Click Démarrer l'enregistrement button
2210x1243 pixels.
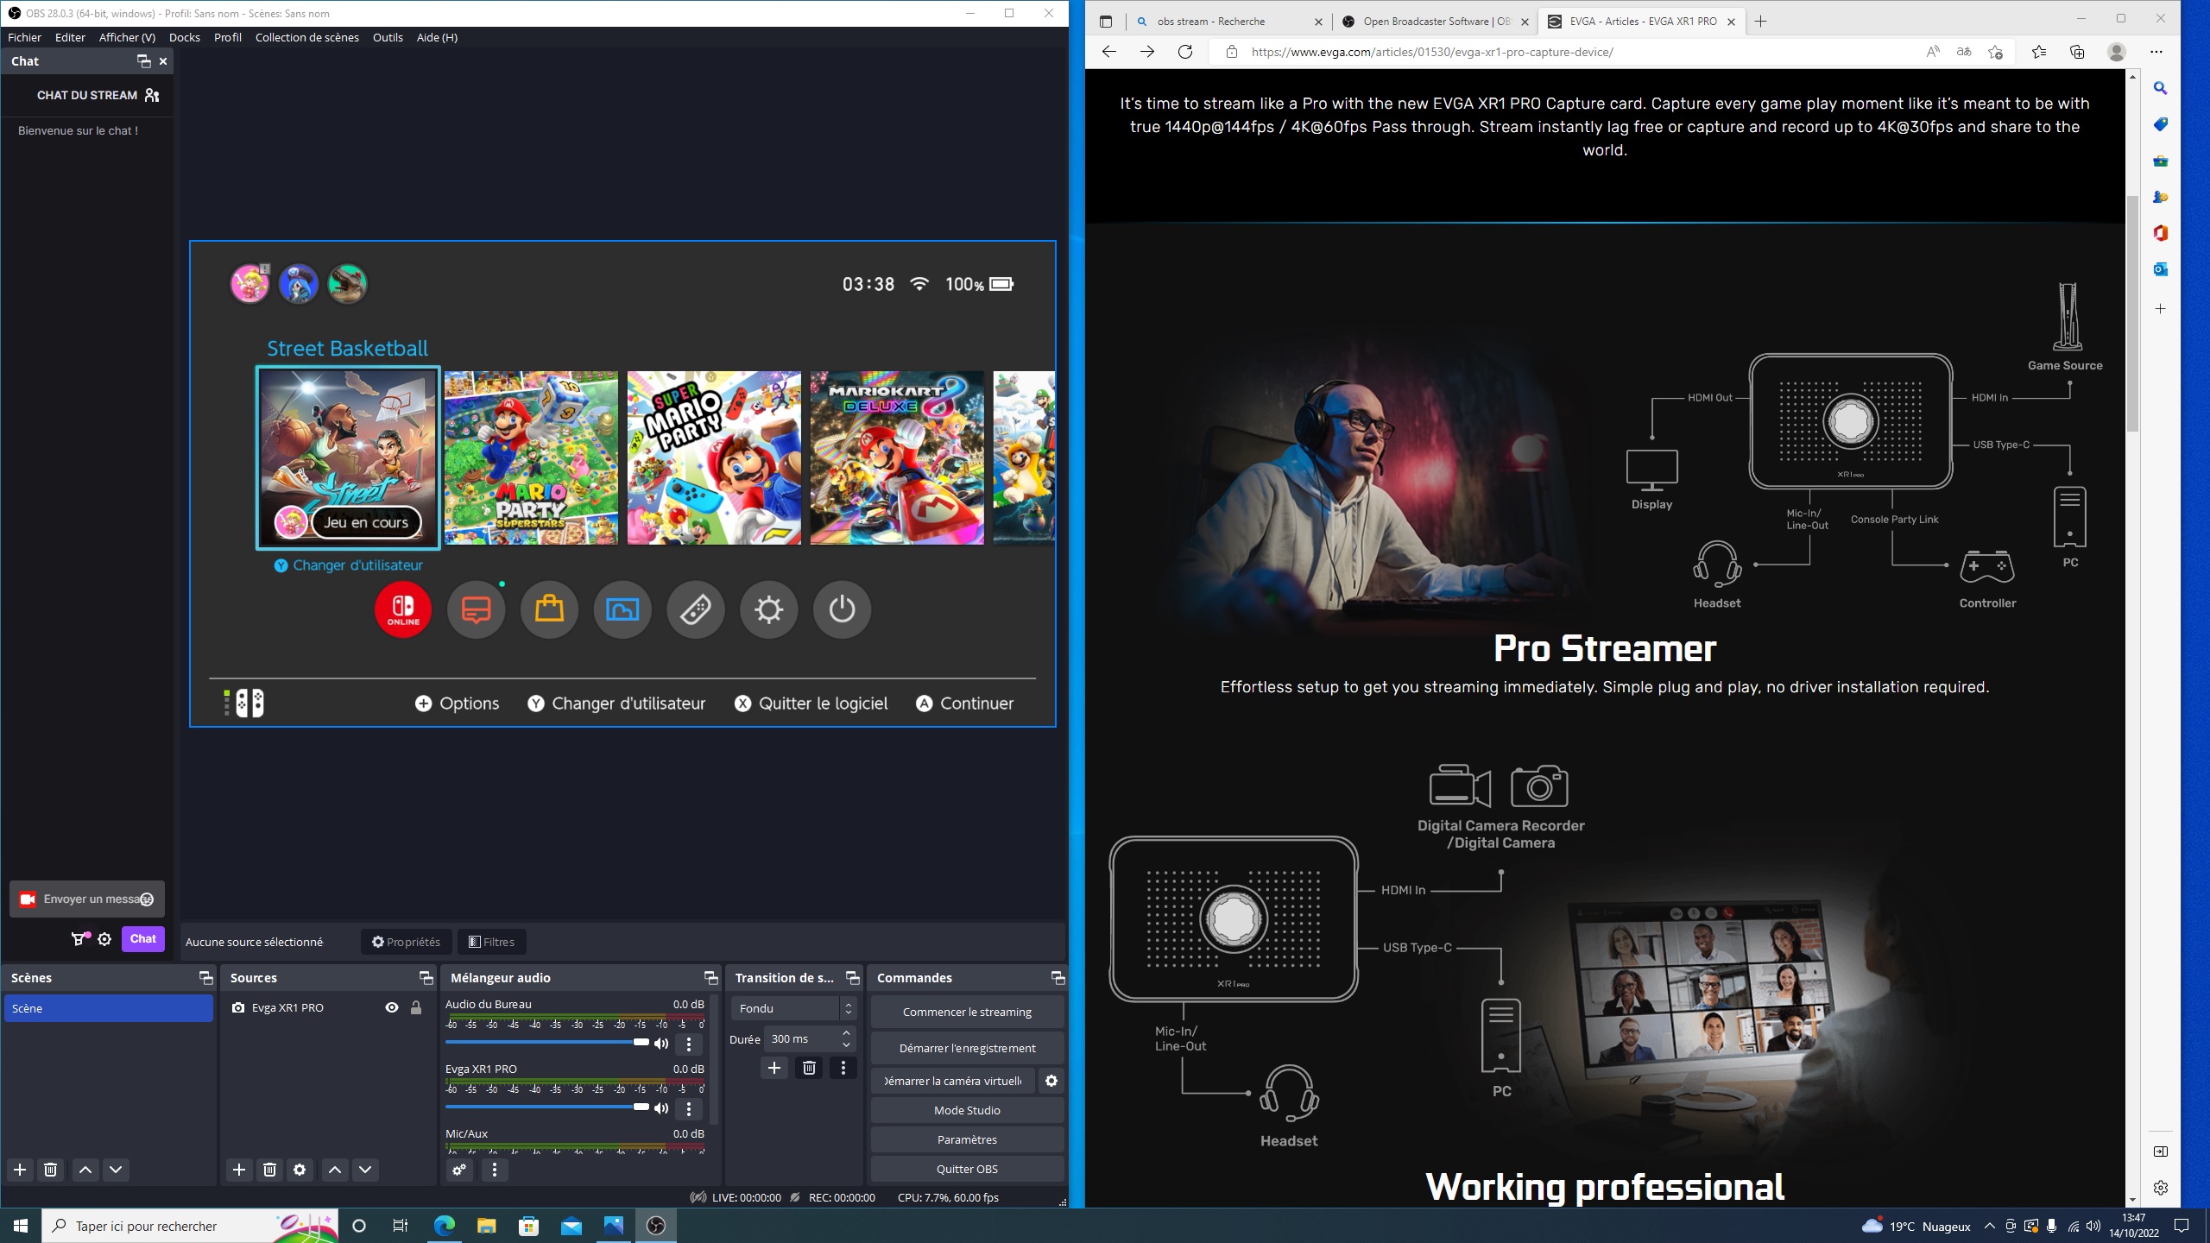[x=967, y=1048]
